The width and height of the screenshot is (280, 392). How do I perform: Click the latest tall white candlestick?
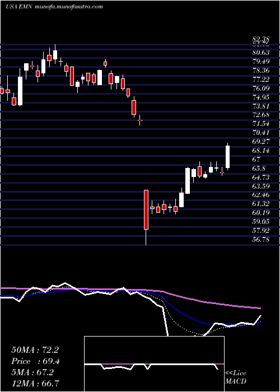(x=227, y=157)
